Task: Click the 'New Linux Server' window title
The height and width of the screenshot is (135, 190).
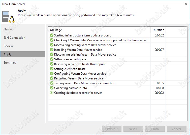Action: tap(14, 4)
